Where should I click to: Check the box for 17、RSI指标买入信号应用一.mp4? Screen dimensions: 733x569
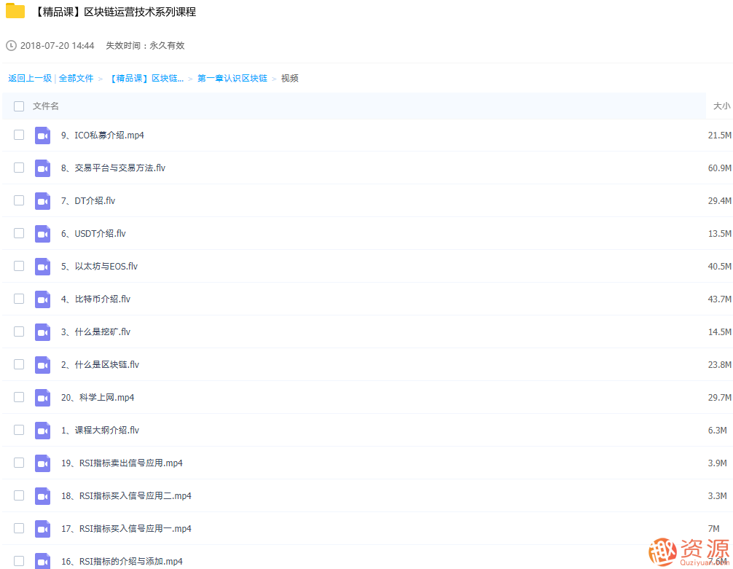(x=19, y=528)
